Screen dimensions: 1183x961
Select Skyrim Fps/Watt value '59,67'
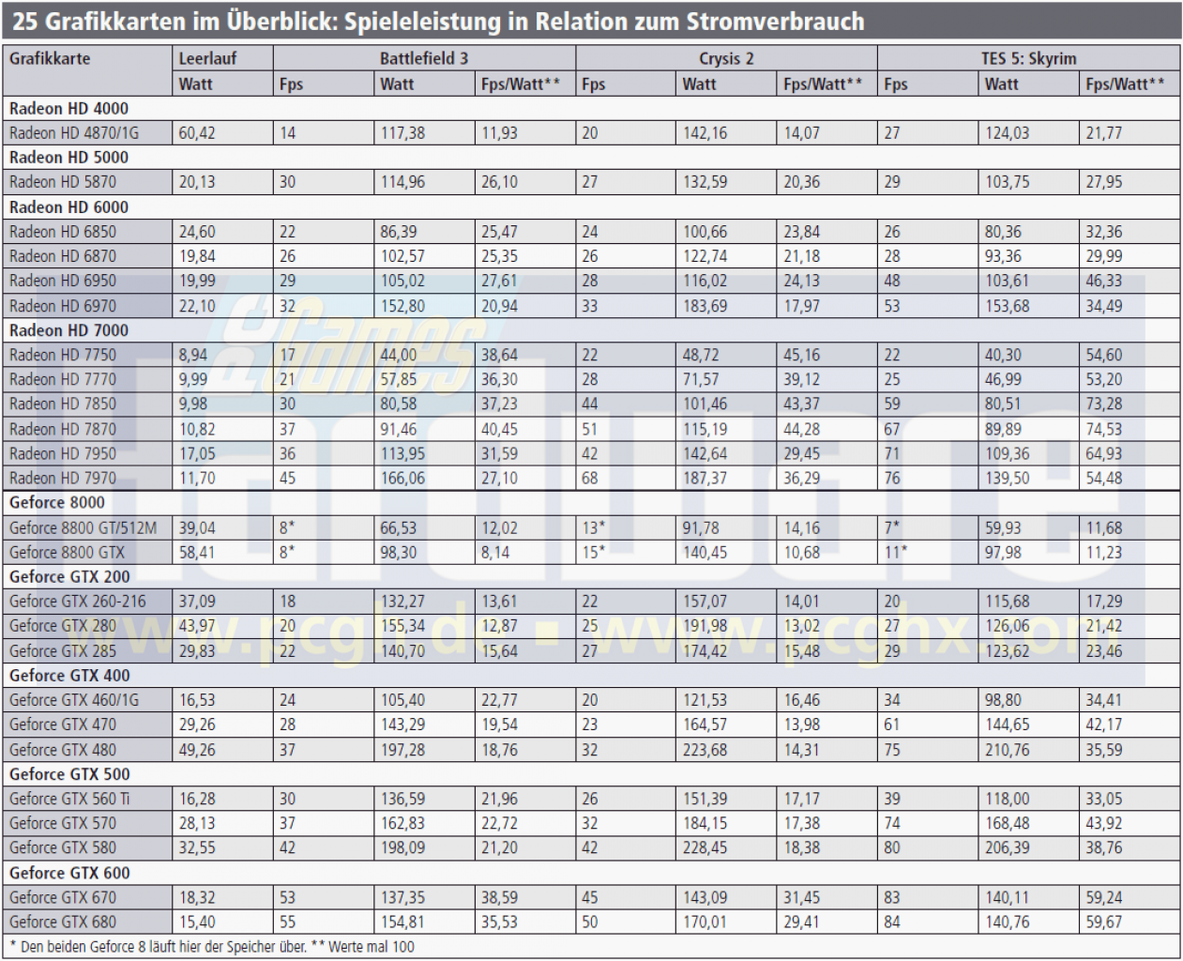coord(1104,922)
